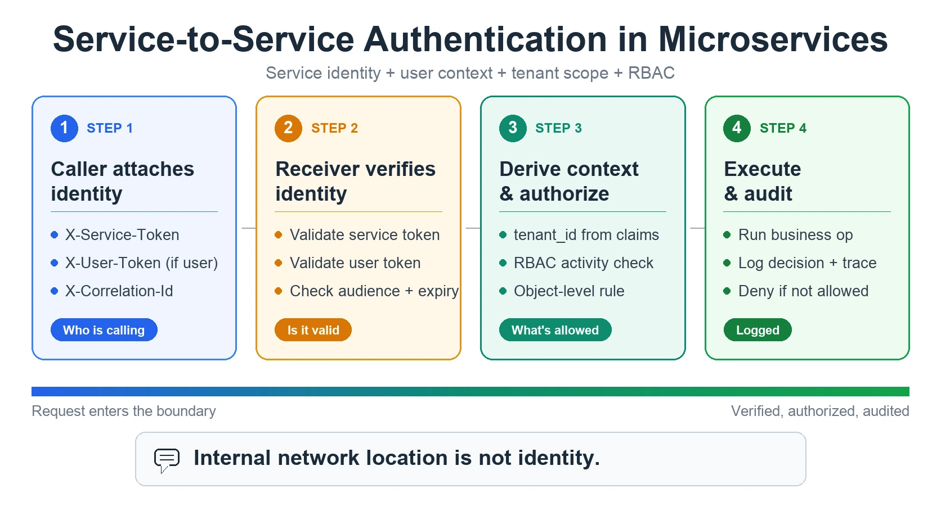The height and width of the screenshot is (529, 941).
Task: Click the 'STEP 4' label
Action: [783, 128]
